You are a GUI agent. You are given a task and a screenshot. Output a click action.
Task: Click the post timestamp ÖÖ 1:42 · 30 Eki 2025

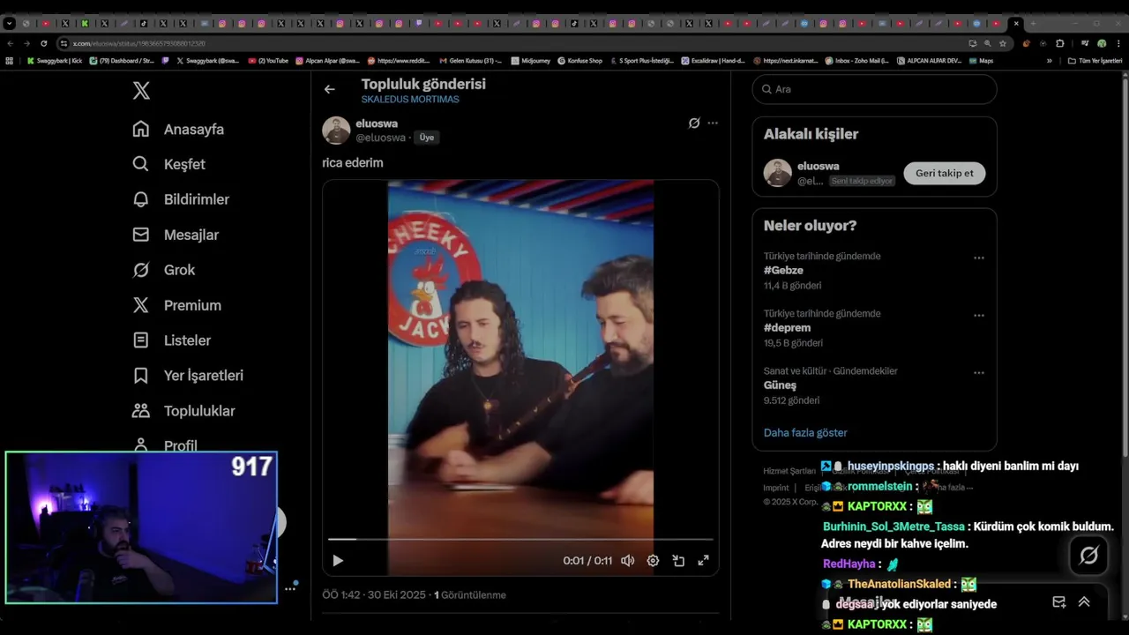pos(374,595)
